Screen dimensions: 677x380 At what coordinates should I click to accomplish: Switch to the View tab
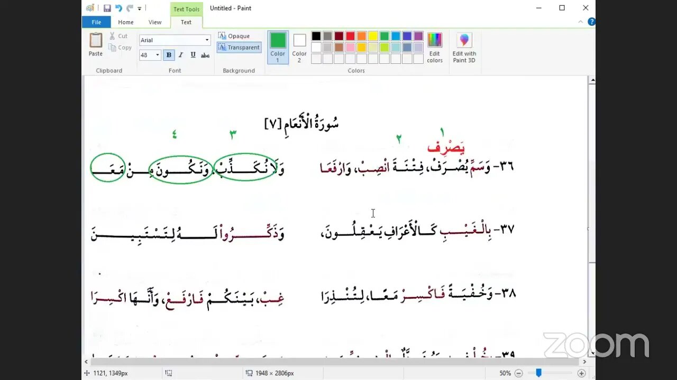(x=155, y=22)
